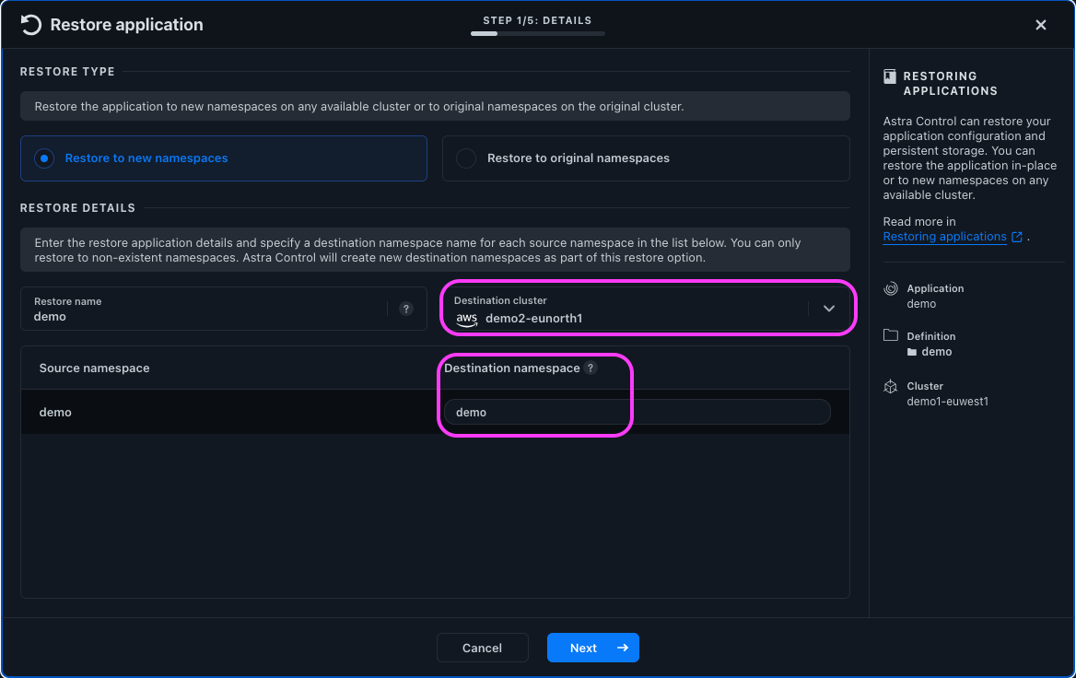Click the Destination namespace help icon
1076x678 pixels.
tap(591, 368)
